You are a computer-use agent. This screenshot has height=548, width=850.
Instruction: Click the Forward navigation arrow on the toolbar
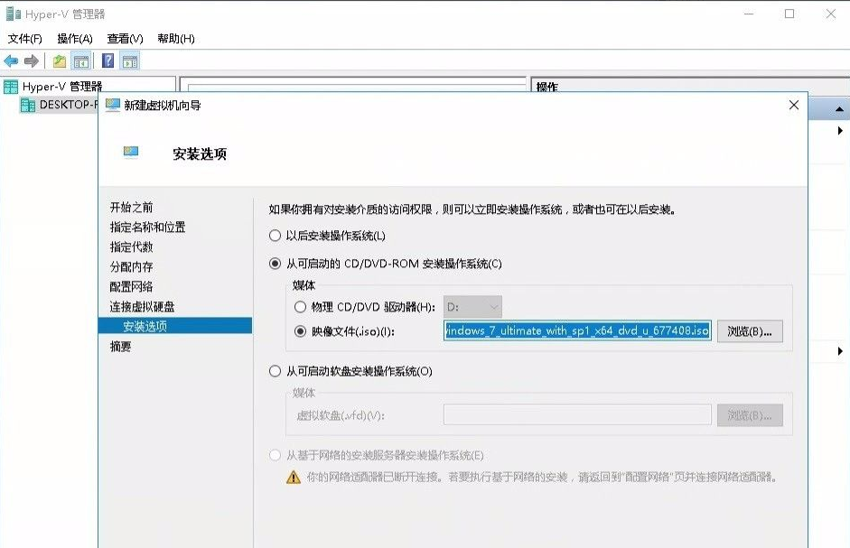pyautogui.click(x=33, y=61)
